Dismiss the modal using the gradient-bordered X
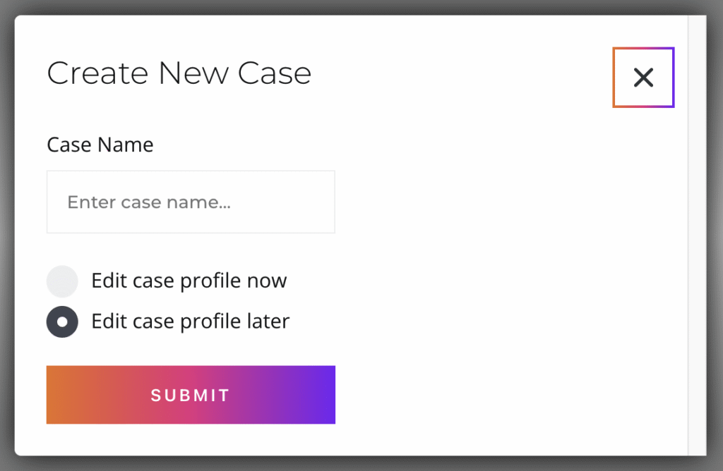This screenshot has height=471, width=723. pyautogui.click(x=643, y=78)
